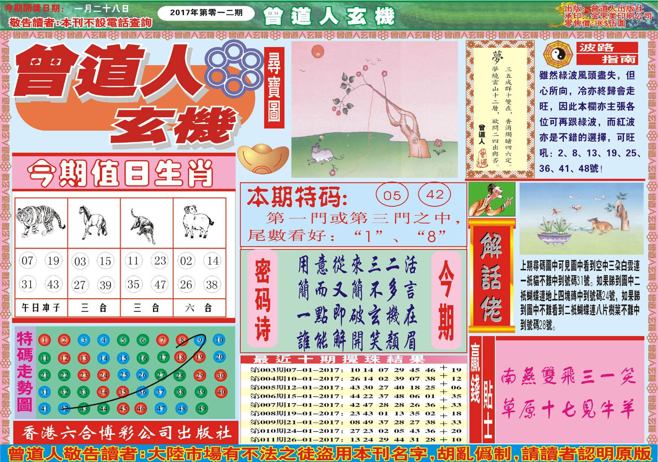Click the 零售價 HK$伍圓 price text

[594, 24]
